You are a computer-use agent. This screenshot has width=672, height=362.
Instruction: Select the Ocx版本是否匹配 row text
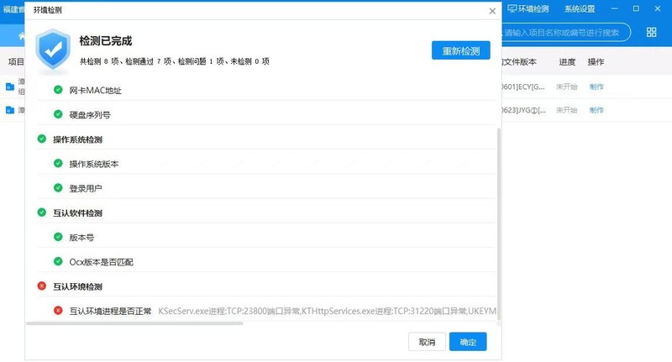point(101,262)
